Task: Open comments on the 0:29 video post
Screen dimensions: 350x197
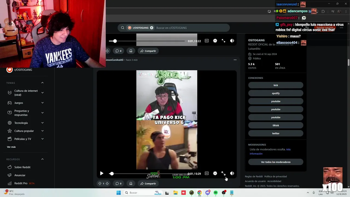Action: pos(118,184)
